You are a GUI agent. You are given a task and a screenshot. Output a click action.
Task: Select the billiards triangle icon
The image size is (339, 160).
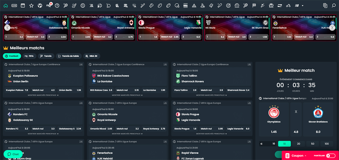[x=194, y=5]
